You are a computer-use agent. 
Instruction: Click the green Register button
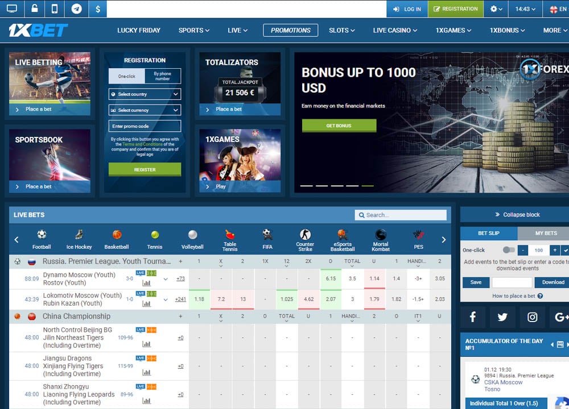145,169
